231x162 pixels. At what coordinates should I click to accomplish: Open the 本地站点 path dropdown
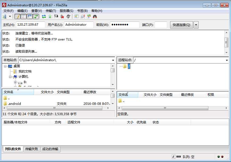click(113, 60)
